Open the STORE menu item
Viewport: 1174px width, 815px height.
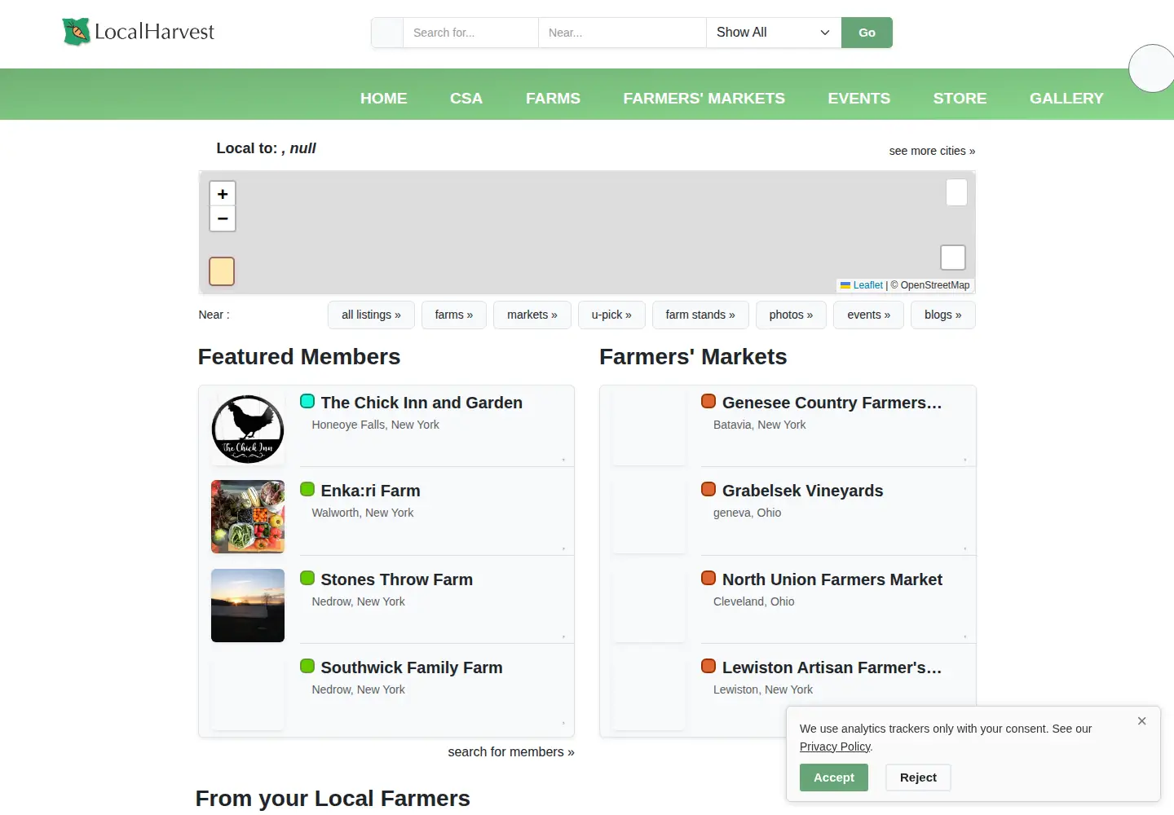[960, 98]
